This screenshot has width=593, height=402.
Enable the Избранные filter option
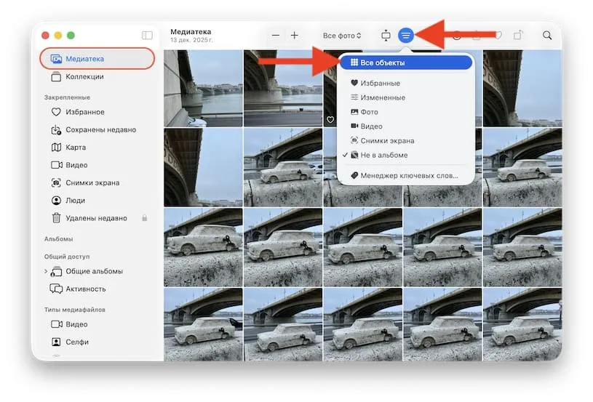click(x=380, y=84)
